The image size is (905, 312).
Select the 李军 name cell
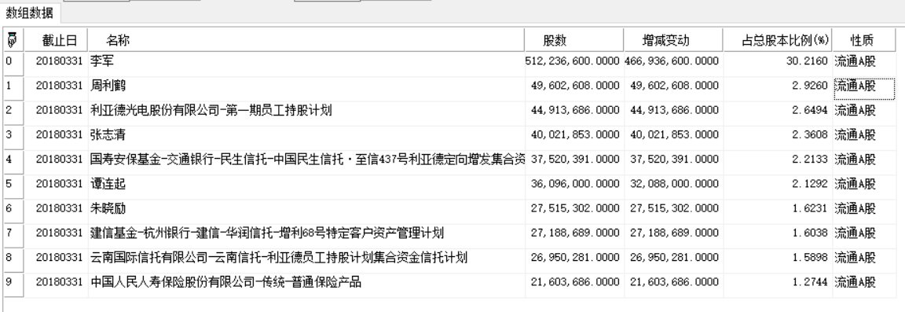point(306,61)
